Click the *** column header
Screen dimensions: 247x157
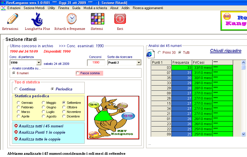223,62
